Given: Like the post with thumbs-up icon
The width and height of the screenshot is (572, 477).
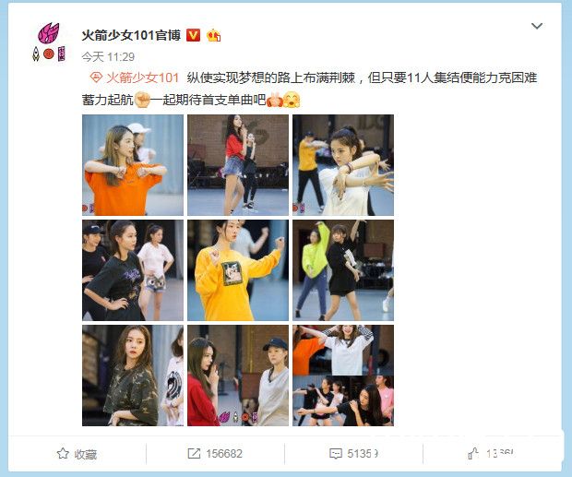Looking at the screenshot, I should pyautogui.click(x=473, y=453).
